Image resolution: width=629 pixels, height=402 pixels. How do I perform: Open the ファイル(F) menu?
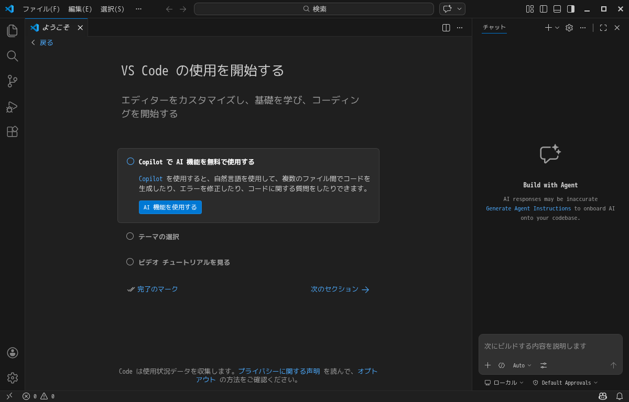click(41, 9)
